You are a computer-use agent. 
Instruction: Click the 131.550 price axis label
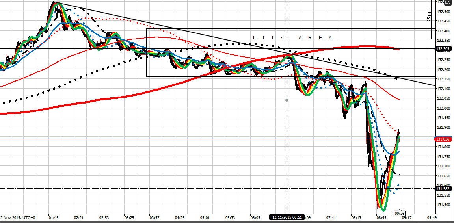point(444,195)
